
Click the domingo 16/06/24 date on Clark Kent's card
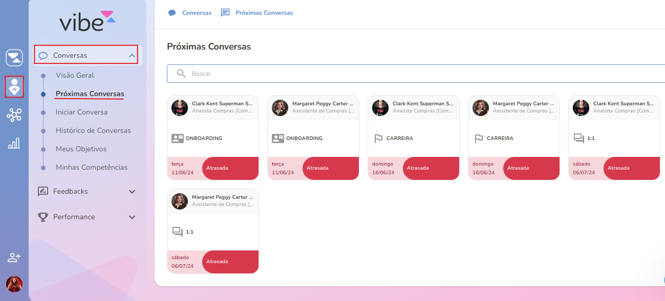382,168
